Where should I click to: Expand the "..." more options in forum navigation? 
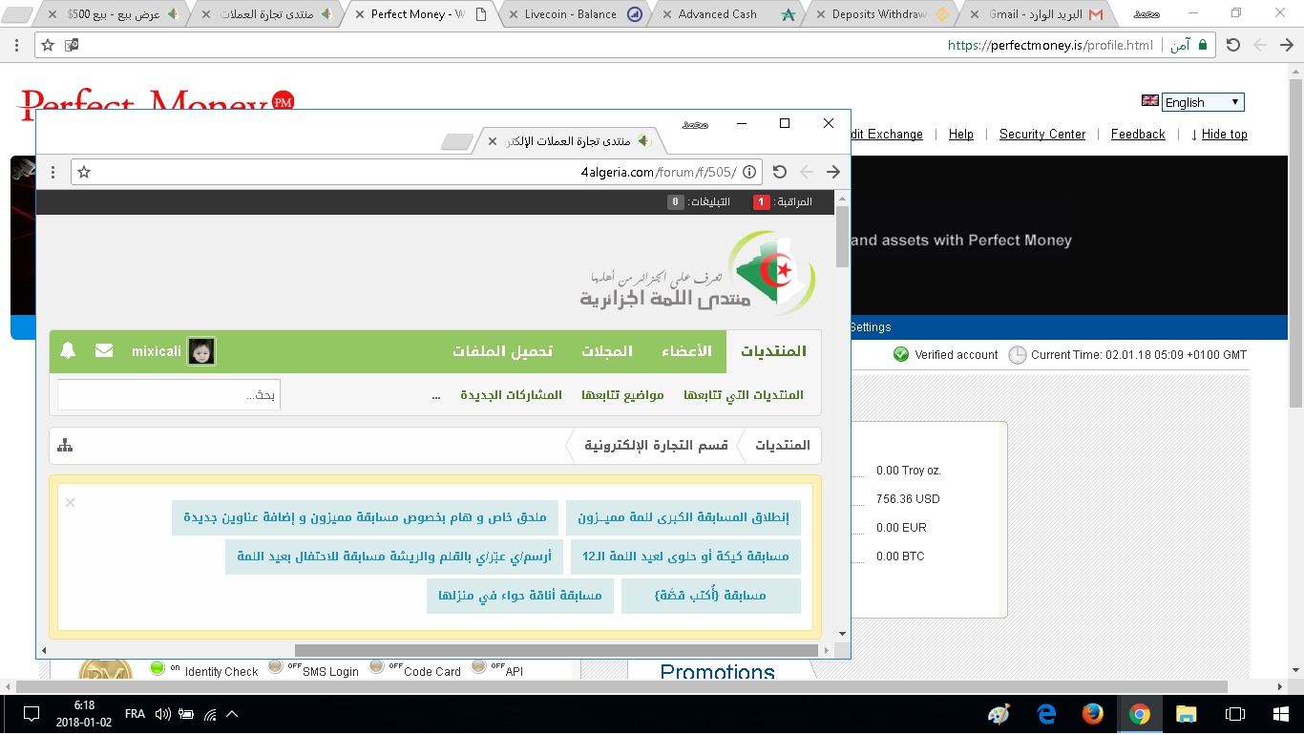coord(436,395)
